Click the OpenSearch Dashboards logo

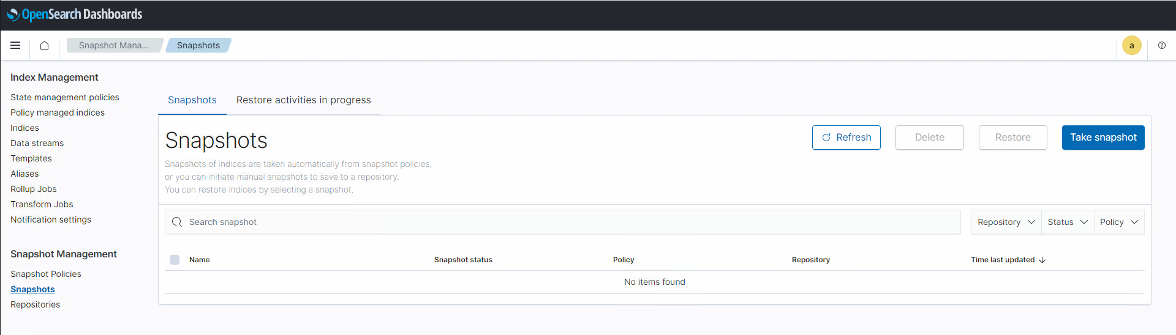75,14
